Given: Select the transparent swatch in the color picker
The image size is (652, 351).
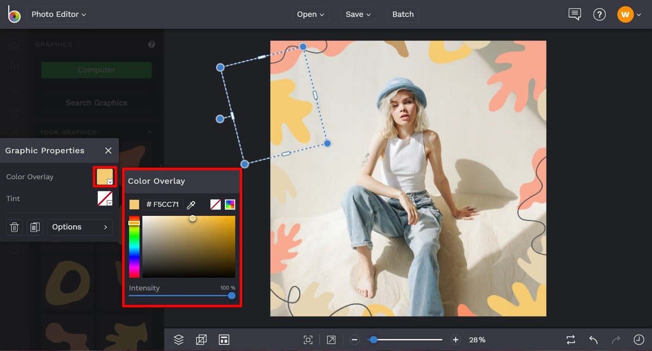Looking at the screenshot, I should pyautogui.click(x=215, y=205).
